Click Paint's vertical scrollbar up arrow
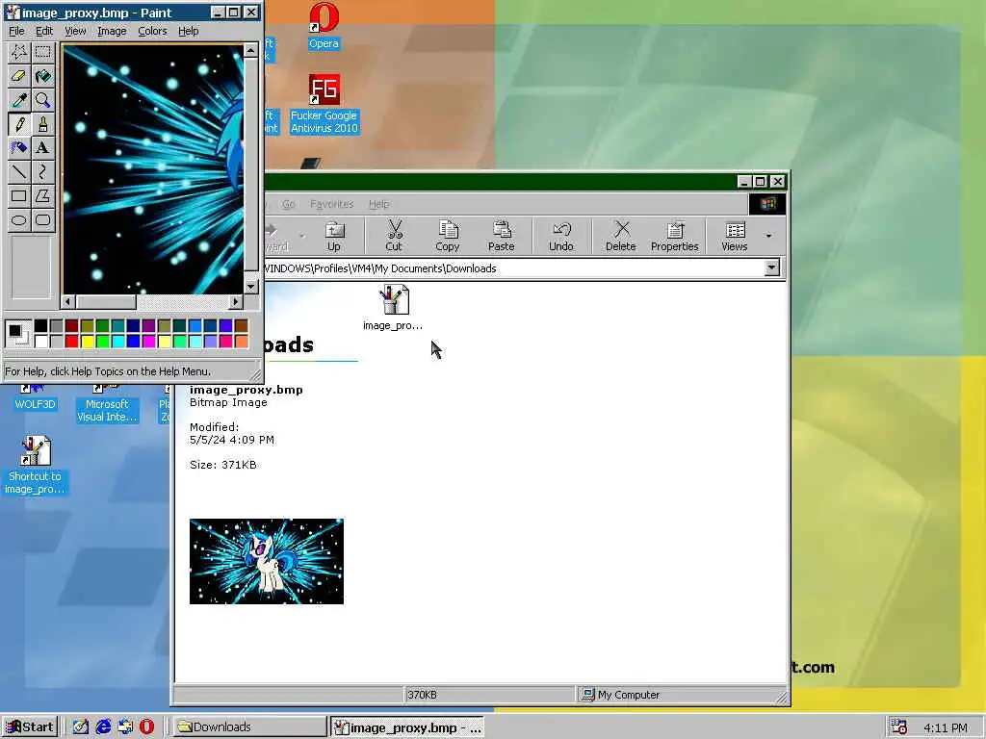This screenshot has height=739, width=986. [251, 50]
